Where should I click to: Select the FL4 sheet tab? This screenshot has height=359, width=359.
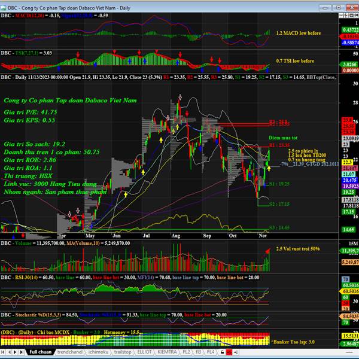click(211, 352)
